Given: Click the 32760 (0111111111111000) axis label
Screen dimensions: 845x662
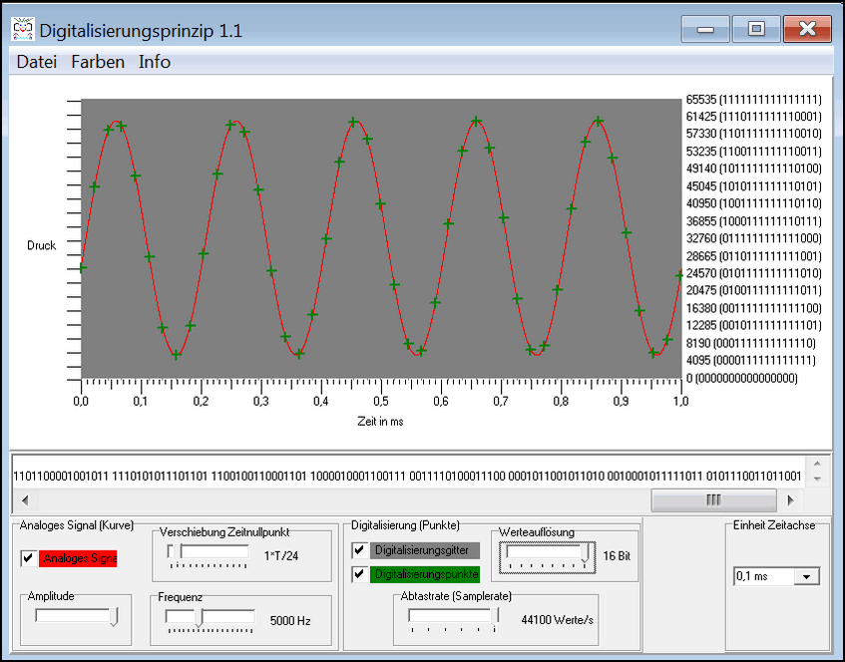Looking at the screenshot, I should (753, 238).
